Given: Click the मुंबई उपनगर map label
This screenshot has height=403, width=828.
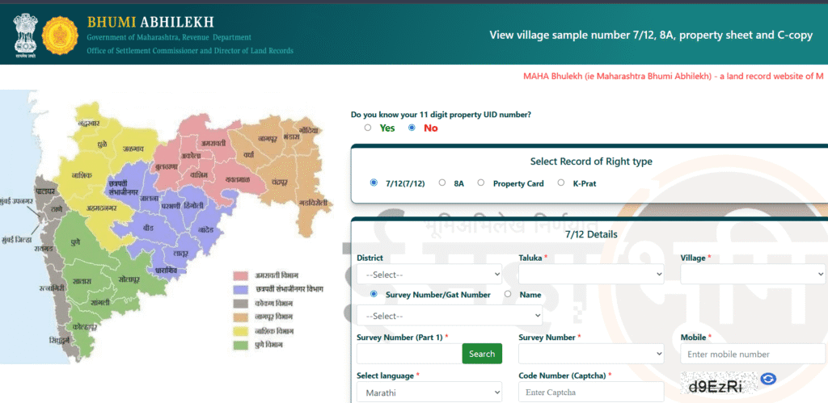Looking at the screenshot, I should click(17, 201).
